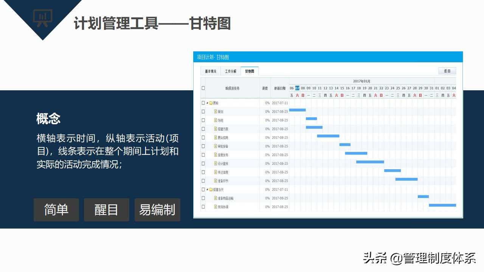The height and width of the screenshot is (272, 484).
Task: Check the checkbox for the 展前 row
Action: 203,103
